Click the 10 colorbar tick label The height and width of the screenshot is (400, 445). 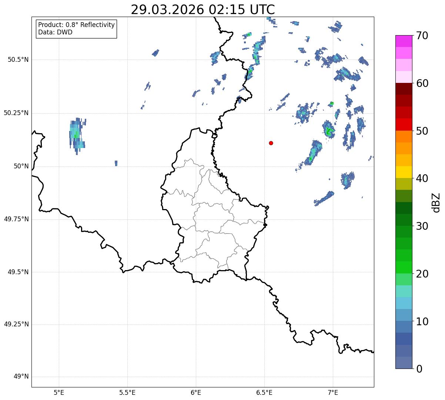click(x=423, y=321)
